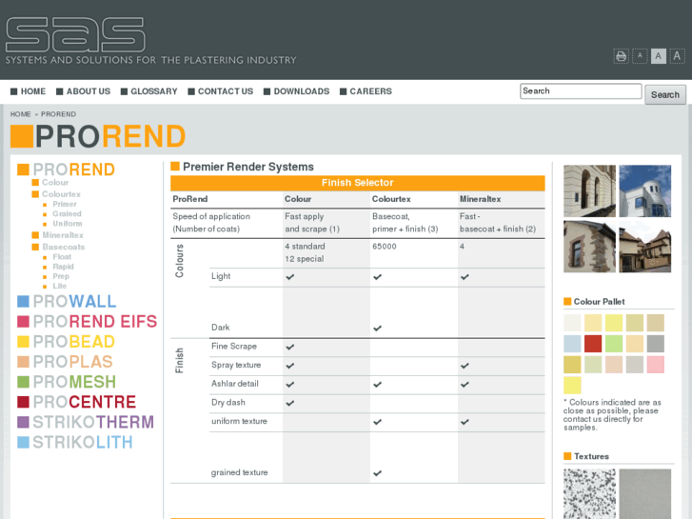Click the Mineraltex column header
Image resolution: width=692 pixels, height=519 pixels.
pyautogui.click(x=480, y=199)
